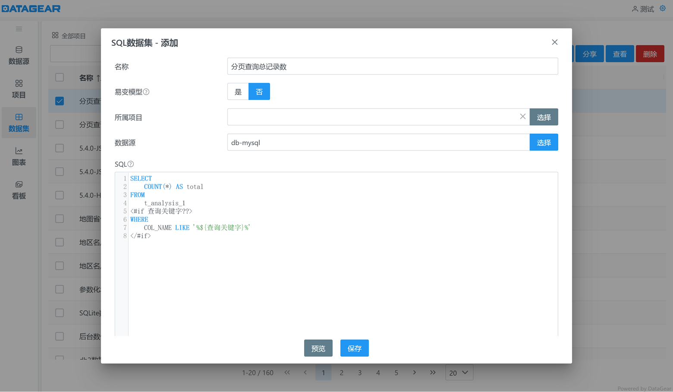This screenshot has width=673, height=392.
Task: Click the 分享 button behind the dialog
Action: (x=589, y=54)
